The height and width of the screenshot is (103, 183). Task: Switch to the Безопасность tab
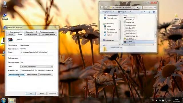pyautogui.click(x=15, y=32)
